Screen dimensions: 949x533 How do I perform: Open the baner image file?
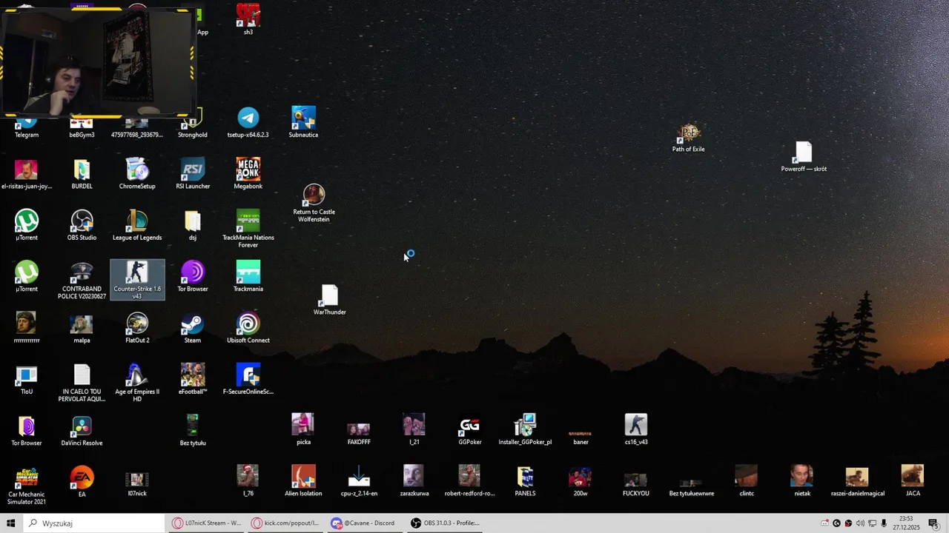tap(581, 437)
